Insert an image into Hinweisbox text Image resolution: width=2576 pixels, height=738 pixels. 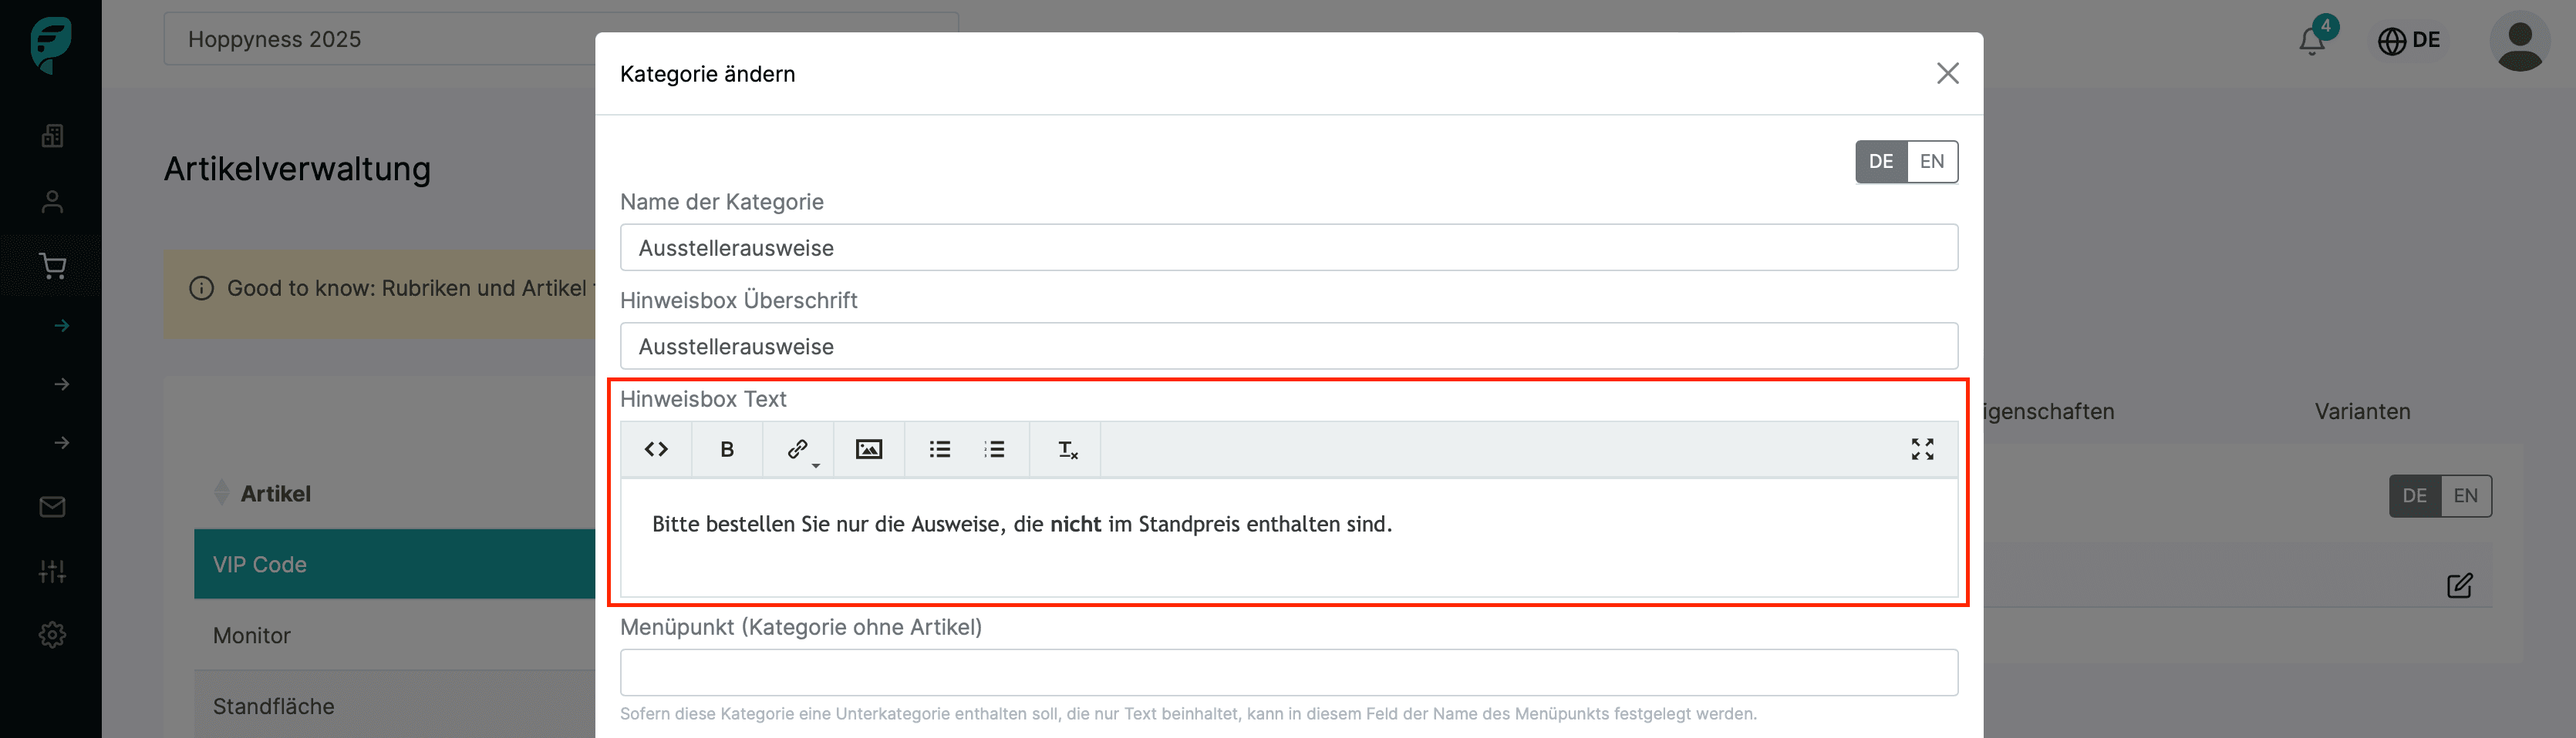tap(869, 449)
